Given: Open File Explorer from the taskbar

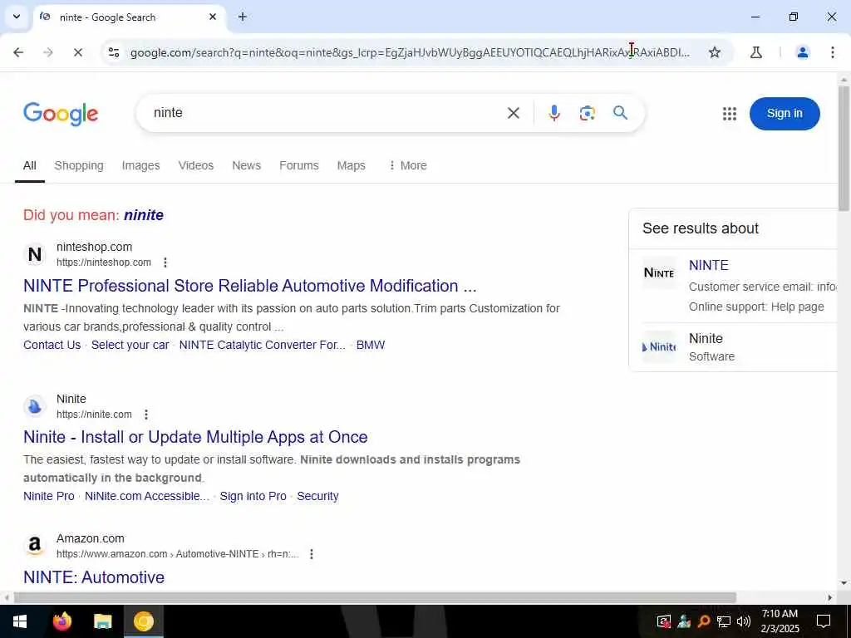Looking at the screenshot, I should click(102, 621).
